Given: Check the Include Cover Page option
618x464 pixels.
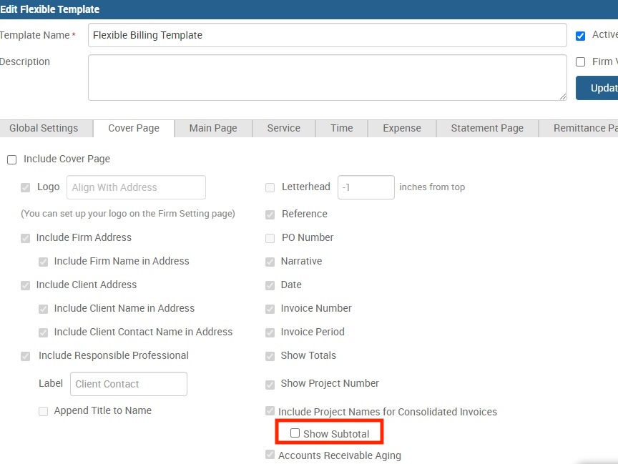Looking at the screenshot, I should [x=11, y=159].
